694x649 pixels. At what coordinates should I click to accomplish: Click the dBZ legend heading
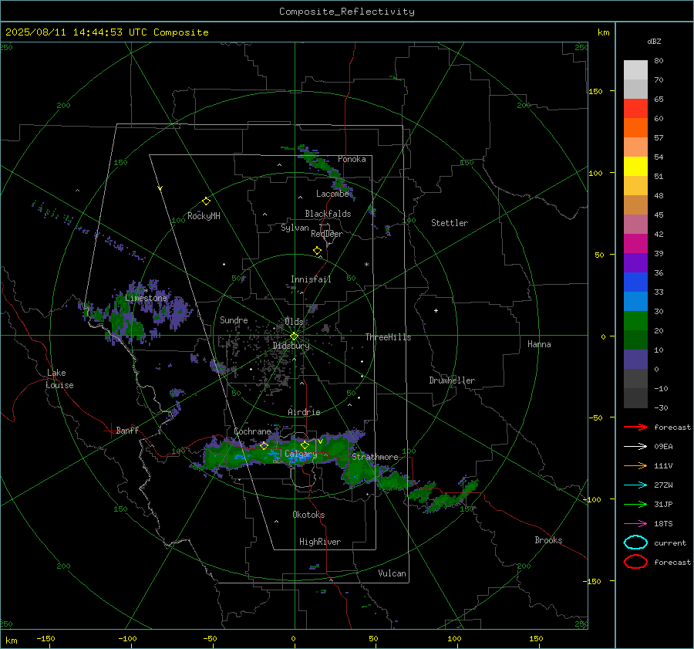[x=654, y=41]
